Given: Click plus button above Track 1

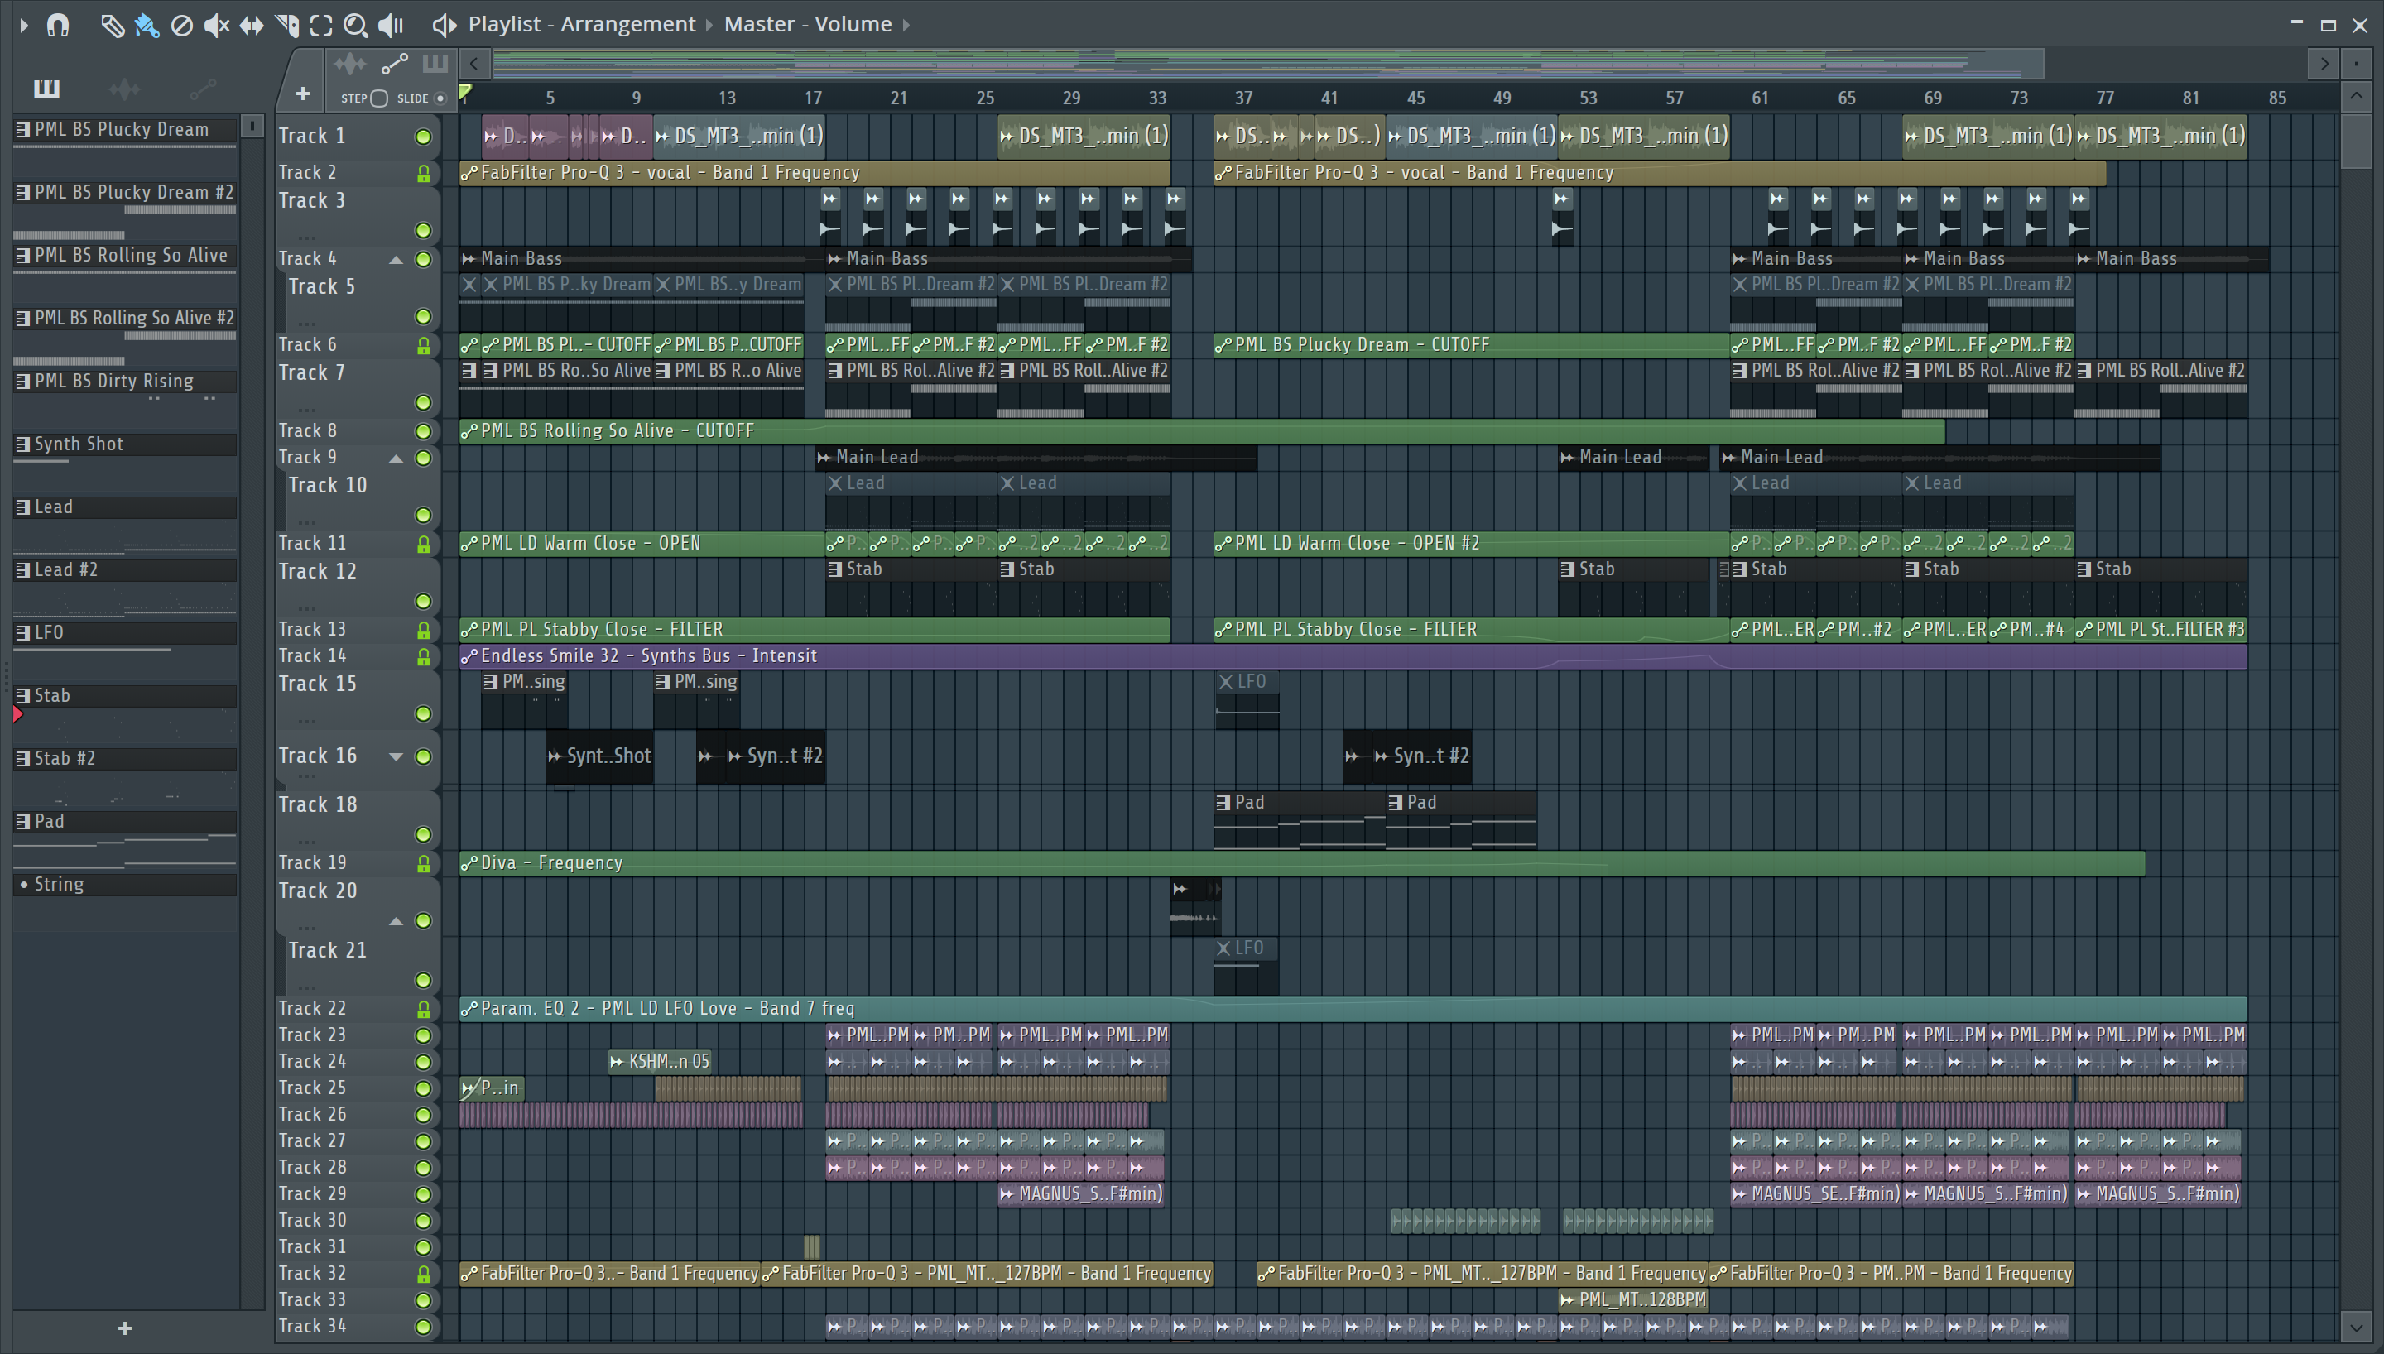Looking at the screenshot, I should pos(302,93).
